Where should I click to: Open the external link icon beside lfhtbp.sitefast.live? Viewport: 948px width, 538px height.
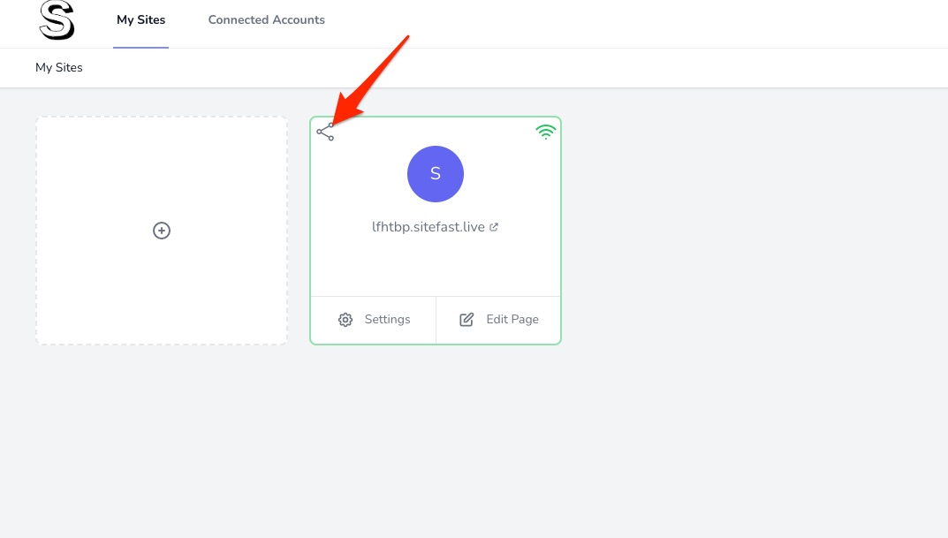click(x=494, y=227)
